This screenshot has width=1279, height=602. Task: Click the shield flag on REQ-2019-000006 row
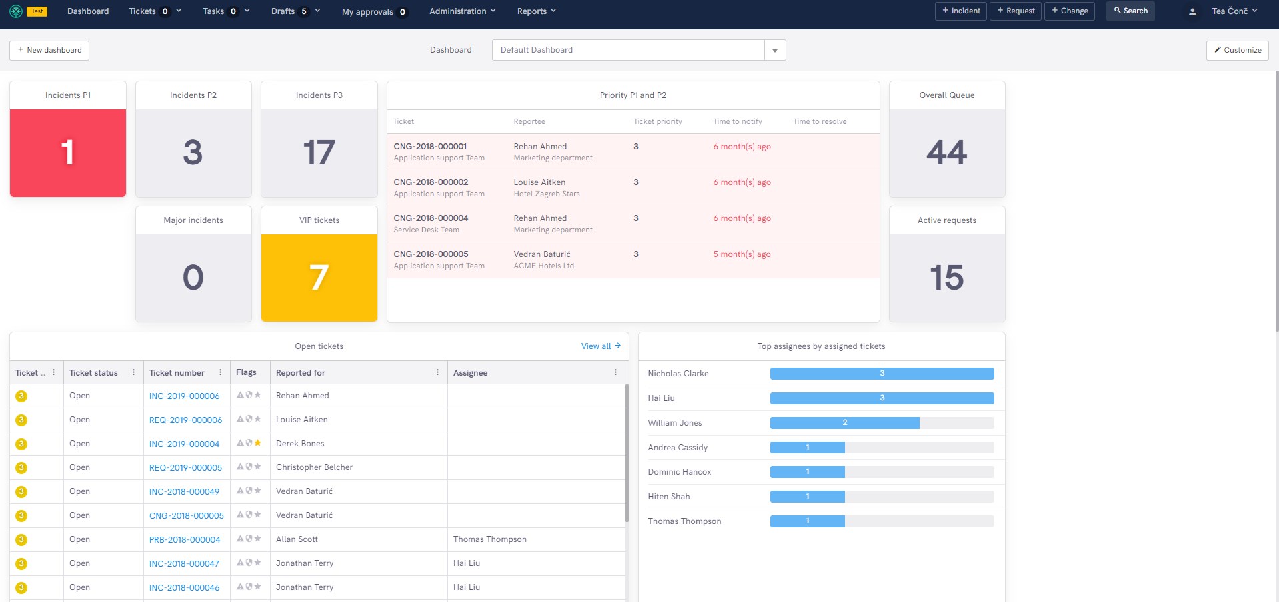[249, 419]
